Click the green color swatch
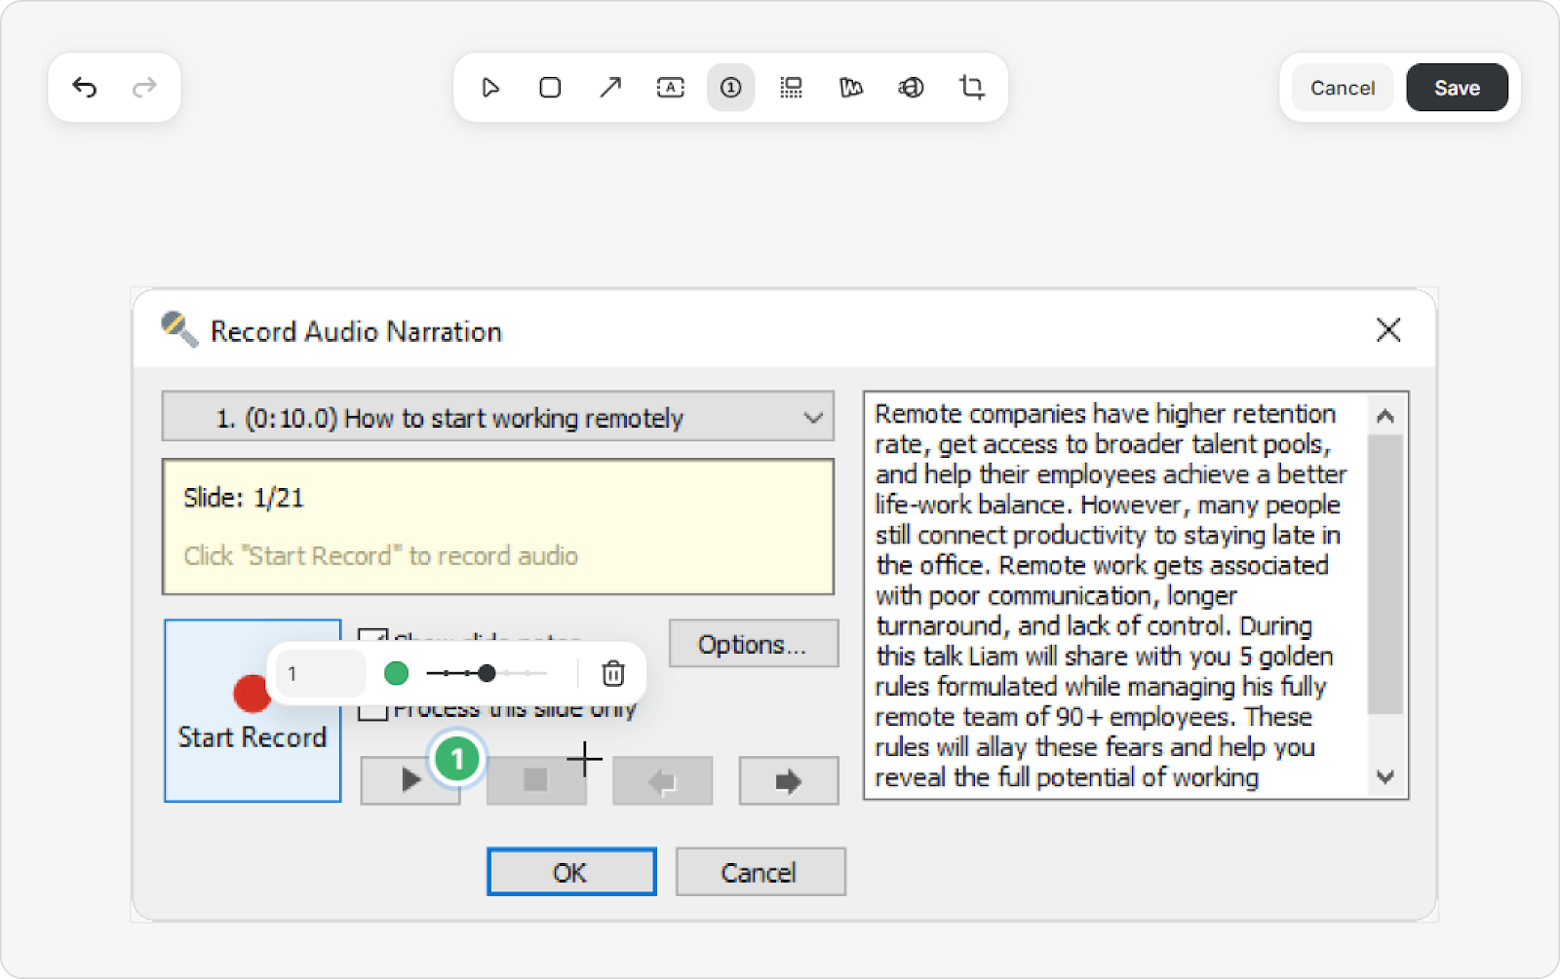This screenshot has height=979, width=1560. point(397,673)
